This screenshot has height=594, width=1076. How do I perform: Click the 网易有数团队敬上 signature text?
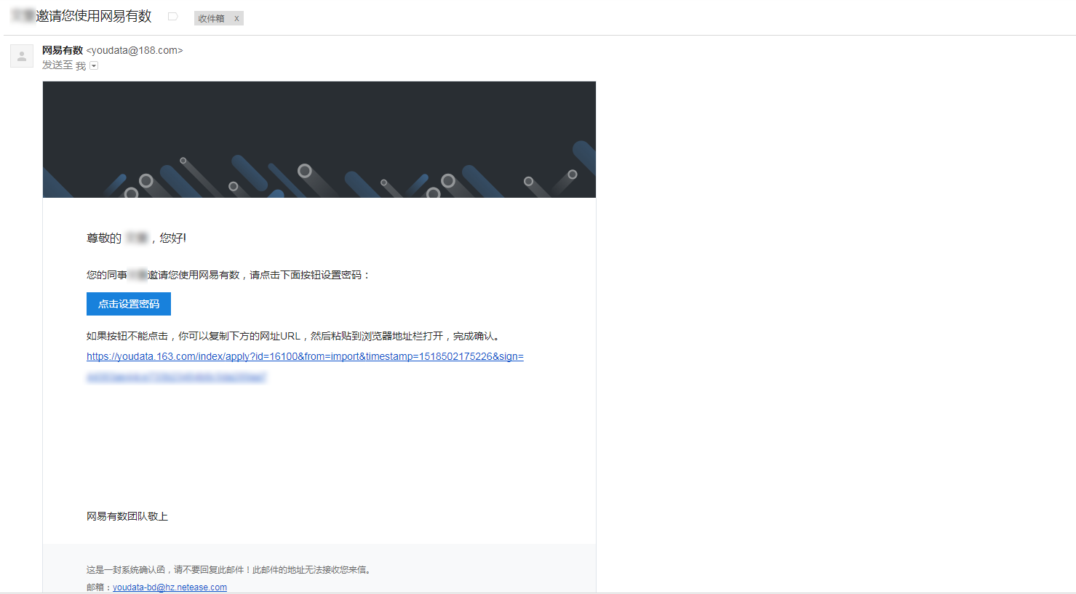(127, 516)
